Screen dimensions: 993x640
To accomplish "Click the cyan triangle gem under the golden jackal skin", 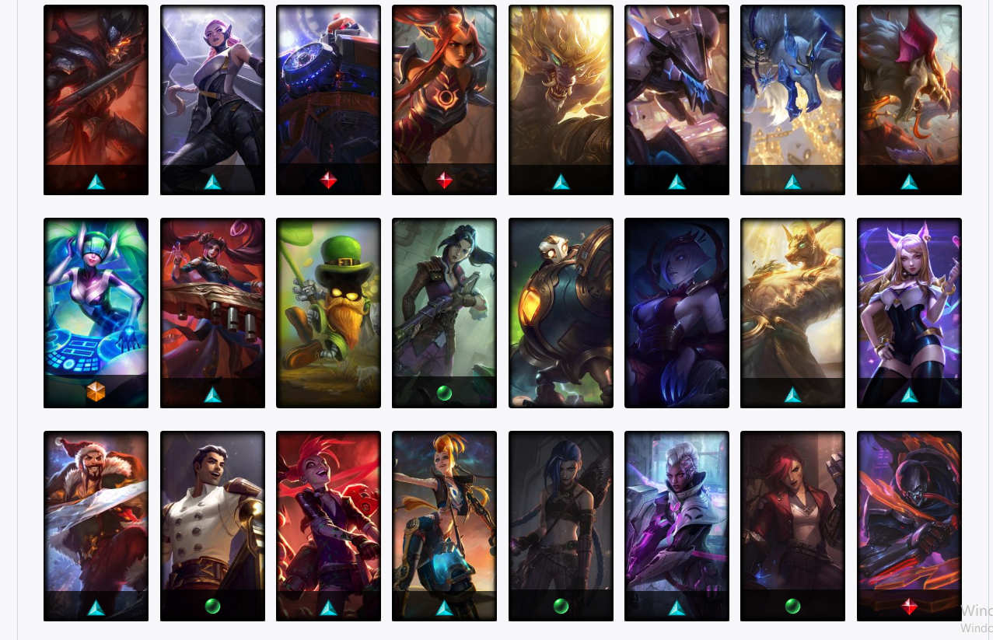I will click(792, 394).
